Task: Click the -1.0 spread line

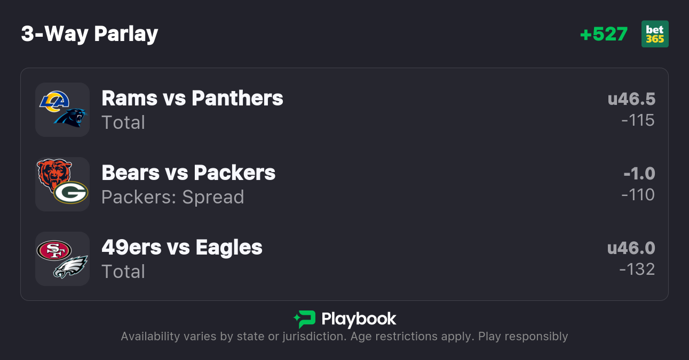Action: click(639, 174)
